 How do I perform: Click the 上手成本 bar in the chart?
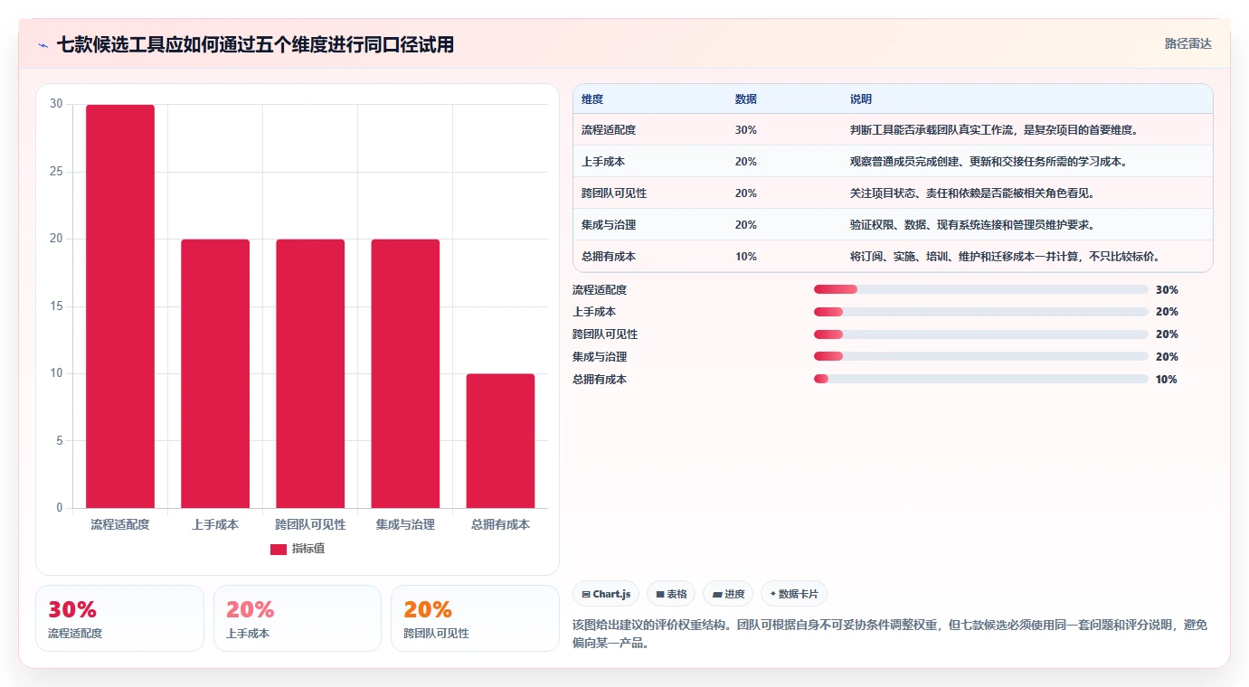215,373
